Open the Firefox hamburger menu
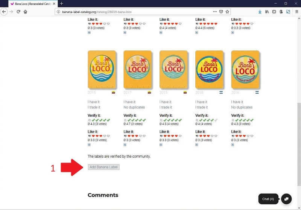The width and height of the screenshot is (301, 210). 296,12
